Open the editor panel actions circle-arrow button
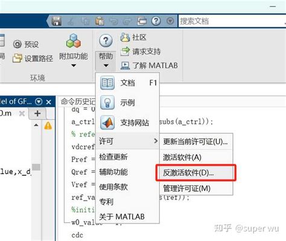Viewport: 286px width, 241px height. point(39,102)
